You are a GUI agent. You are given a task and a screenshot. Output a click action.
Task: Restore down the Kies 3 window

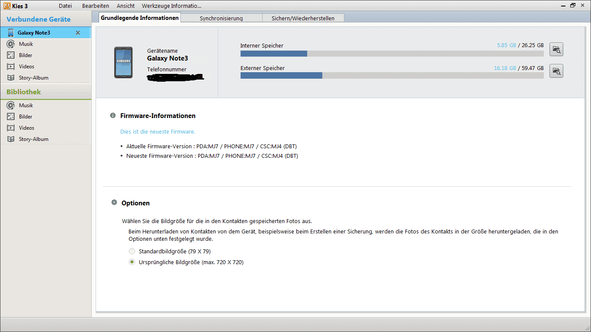tap(573, 6)
